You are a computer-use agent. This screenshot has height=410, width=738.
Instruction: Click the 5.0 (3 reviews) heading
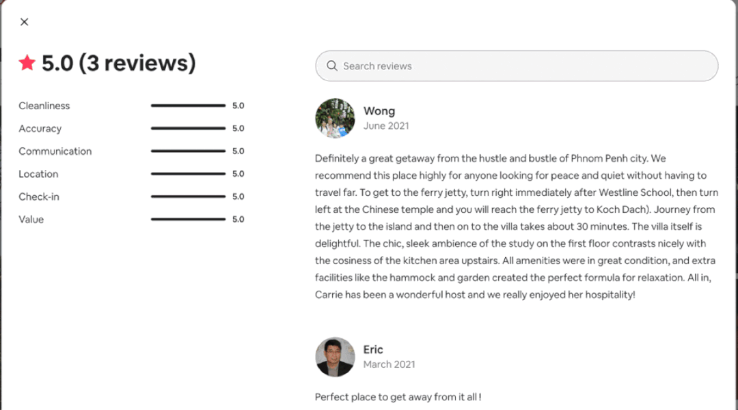click(x=119, y=63)
